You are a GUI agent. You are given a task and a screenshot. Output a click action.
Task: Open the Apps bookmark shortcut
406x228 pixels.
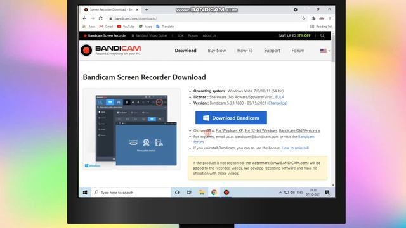click(89, 27)
